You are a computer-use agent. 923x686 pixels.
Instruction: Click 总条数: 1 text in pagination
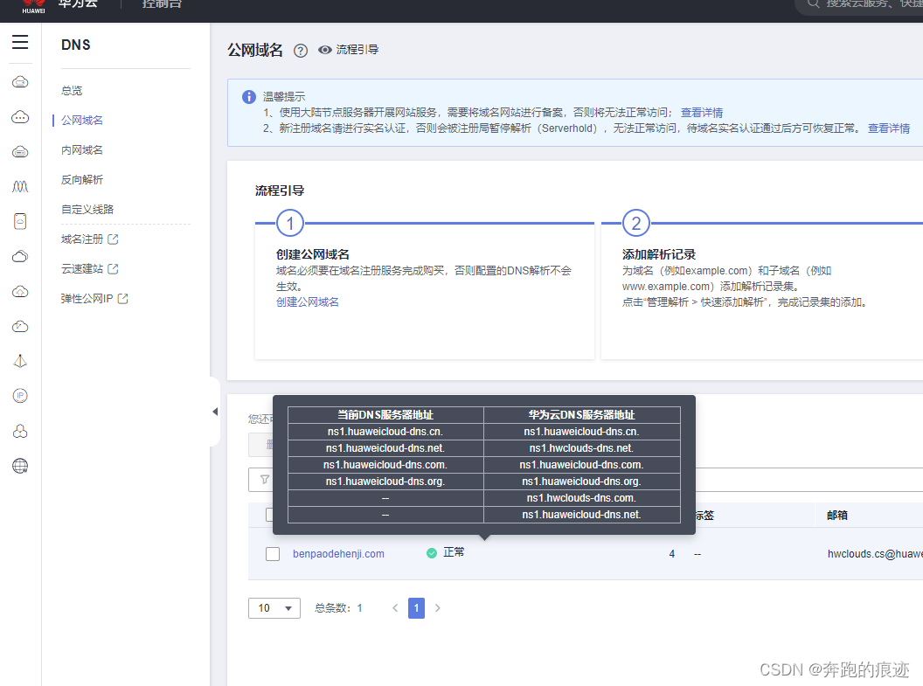pyautogui.click(x=338, y=607)
